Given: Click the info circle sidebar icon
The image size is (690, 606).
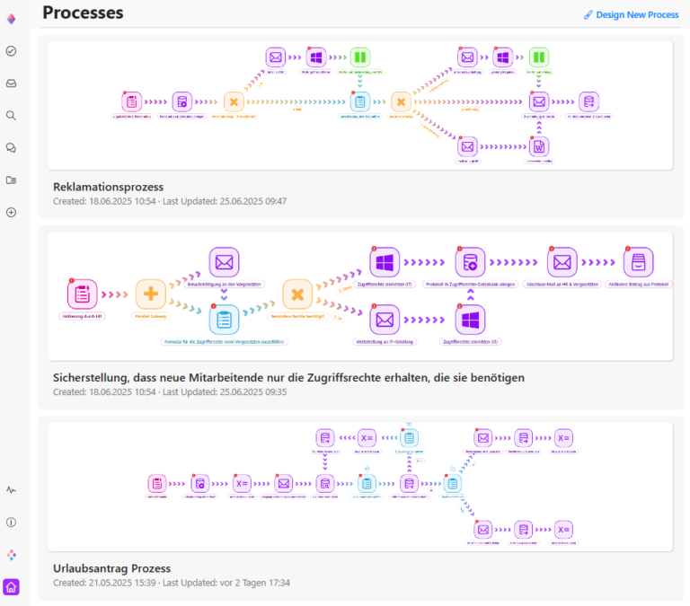Looking at the screenshot, I should point(11,523).
